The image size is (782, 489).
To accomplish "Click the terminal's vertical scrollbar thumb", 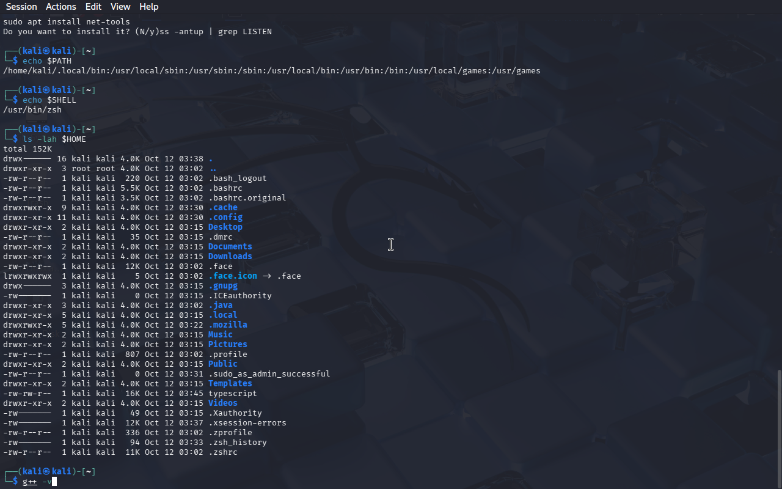I will (779, 428).
